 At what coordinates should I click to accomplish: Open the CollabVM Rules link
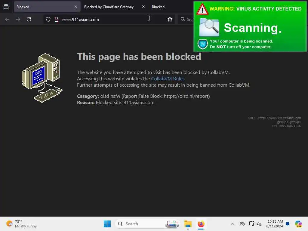(x=168, y=79)
